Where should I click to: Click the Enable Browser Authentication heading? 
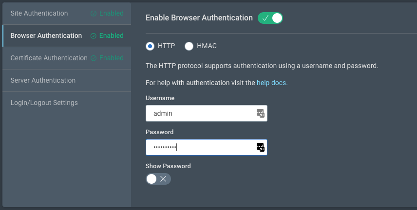199,18
